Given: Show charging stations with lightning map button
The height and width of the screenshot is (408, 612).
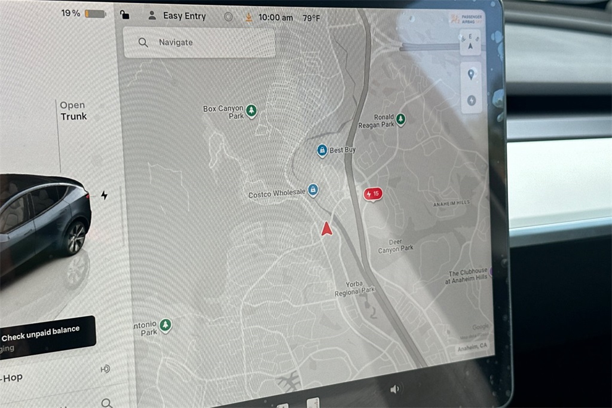Looking at the screenshot, I should coord(472,101).
